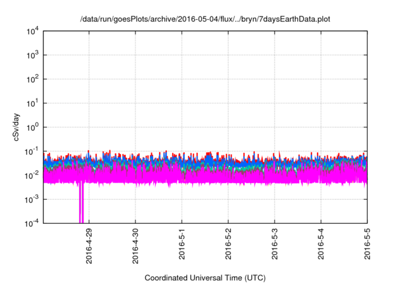This screenshot has height=284, width=405.
Task: Click the 10^3 y-axis tick label
Action: coord(33,55)
